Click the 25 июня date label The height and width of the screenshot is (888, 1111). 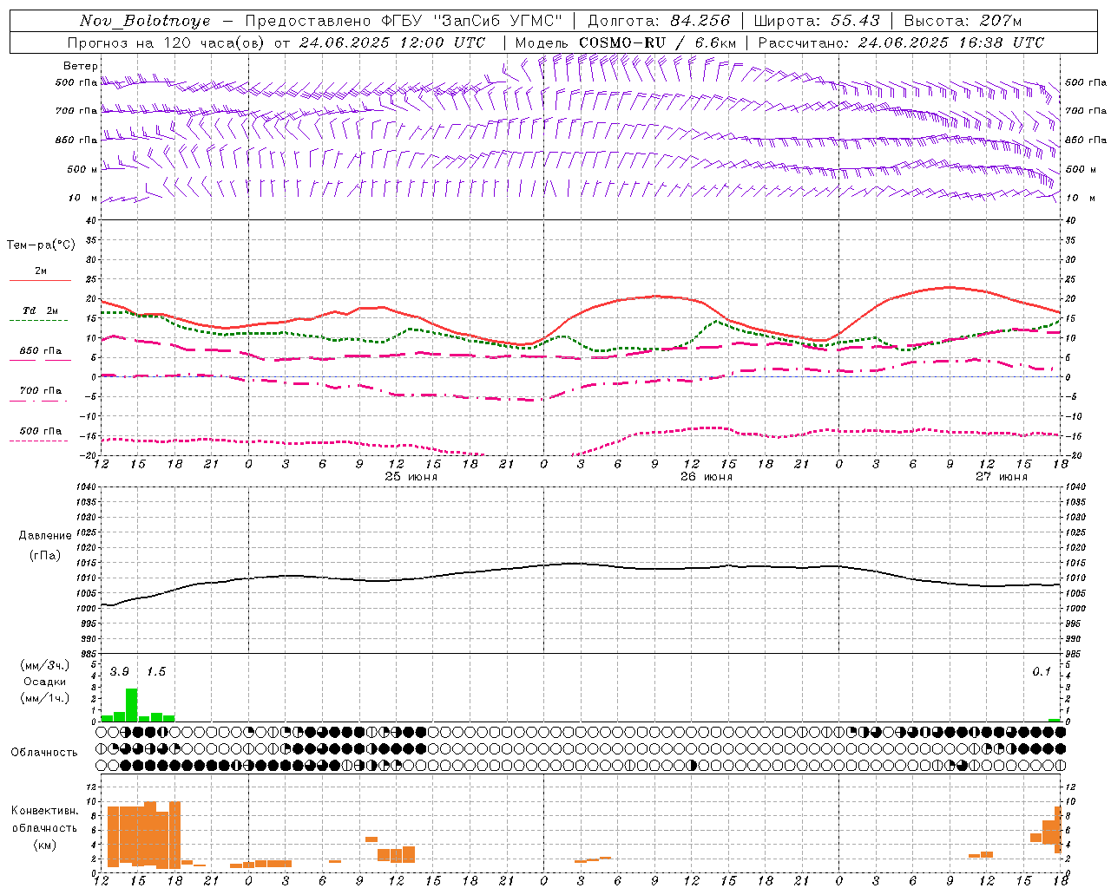coord(411,477)
